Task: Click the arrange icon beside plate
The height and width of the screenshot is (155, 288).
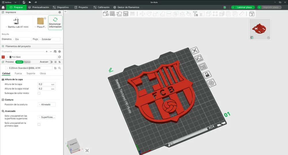Action: click(x=203, y=66)
